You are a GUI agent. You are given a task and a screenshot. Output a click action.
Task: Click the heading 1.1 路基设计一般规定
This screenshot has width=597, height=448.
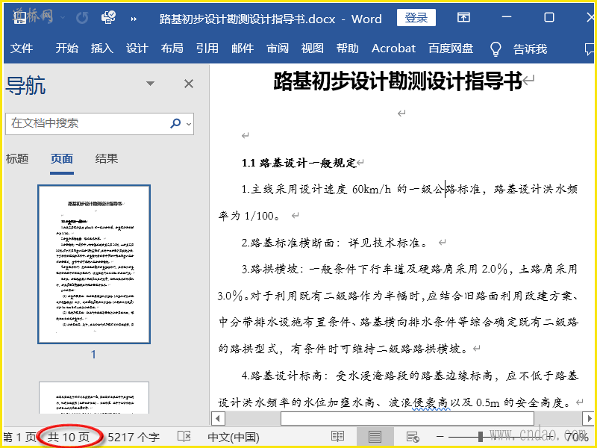299,163
